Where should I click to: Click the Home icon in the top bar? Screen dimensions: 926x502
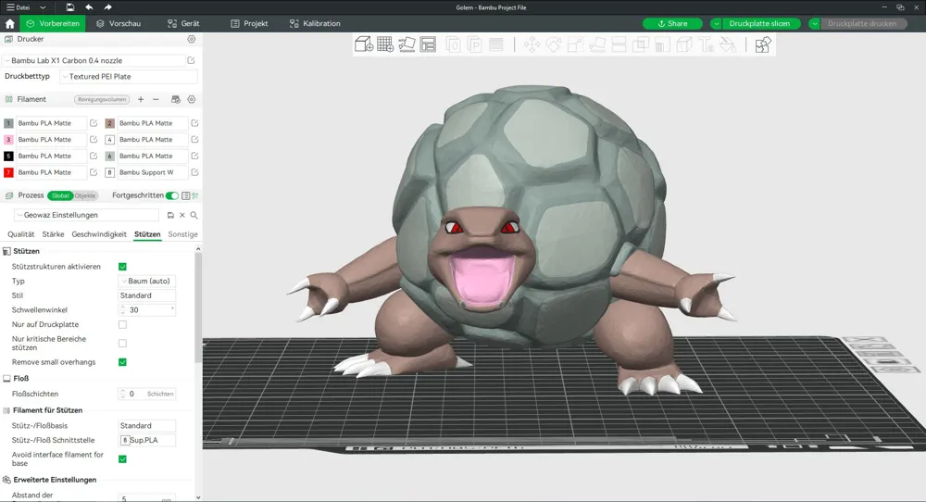pyautogui.click(x=10, y=24)
